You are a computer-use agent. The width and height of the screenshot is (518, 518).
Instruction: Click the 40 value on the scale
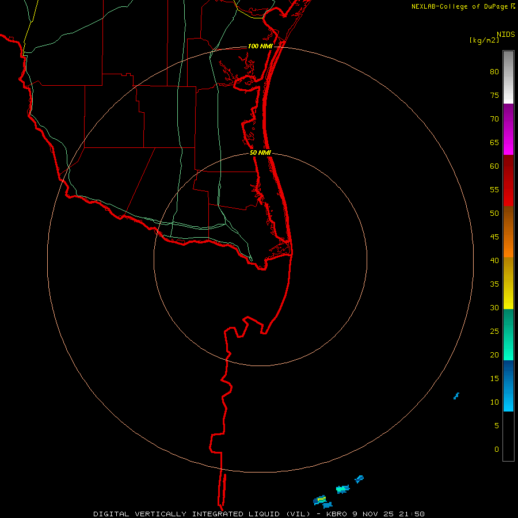(x=494, y=261)
